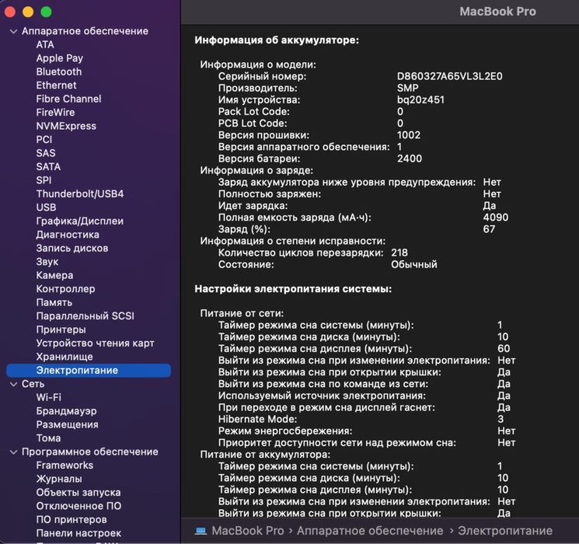This screenshot has width=579, height=544.
Task: Open Wi-Fi under Сеть
Action: click(x=49, y=397)
